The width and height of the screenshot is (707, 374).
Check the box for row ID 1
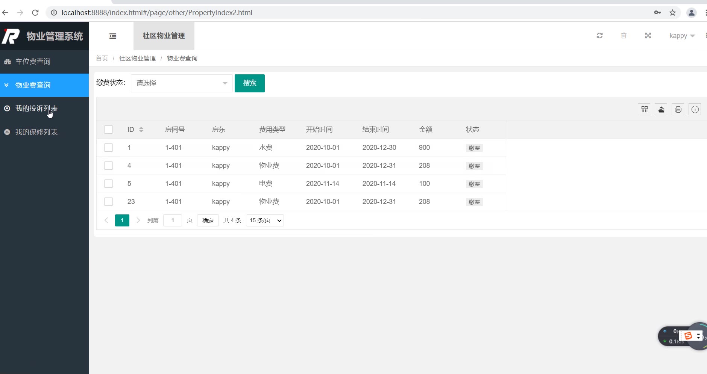(x=109, y=148)
